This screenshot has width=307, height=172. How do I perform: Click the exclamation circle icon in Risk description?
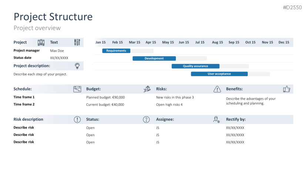(77, 119)
